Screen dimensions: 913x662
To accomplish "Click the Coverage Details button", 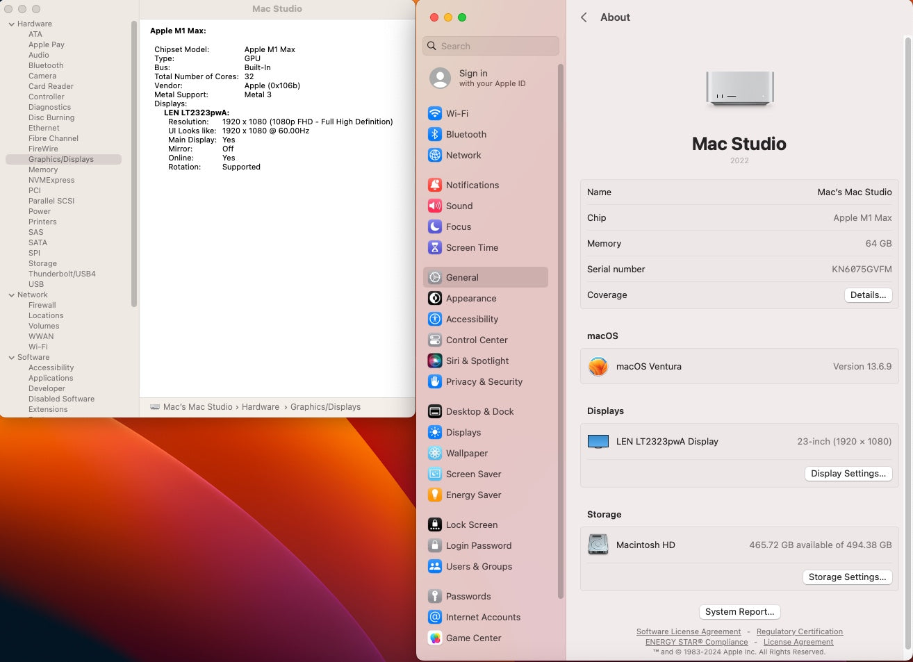I will point(868,295).
